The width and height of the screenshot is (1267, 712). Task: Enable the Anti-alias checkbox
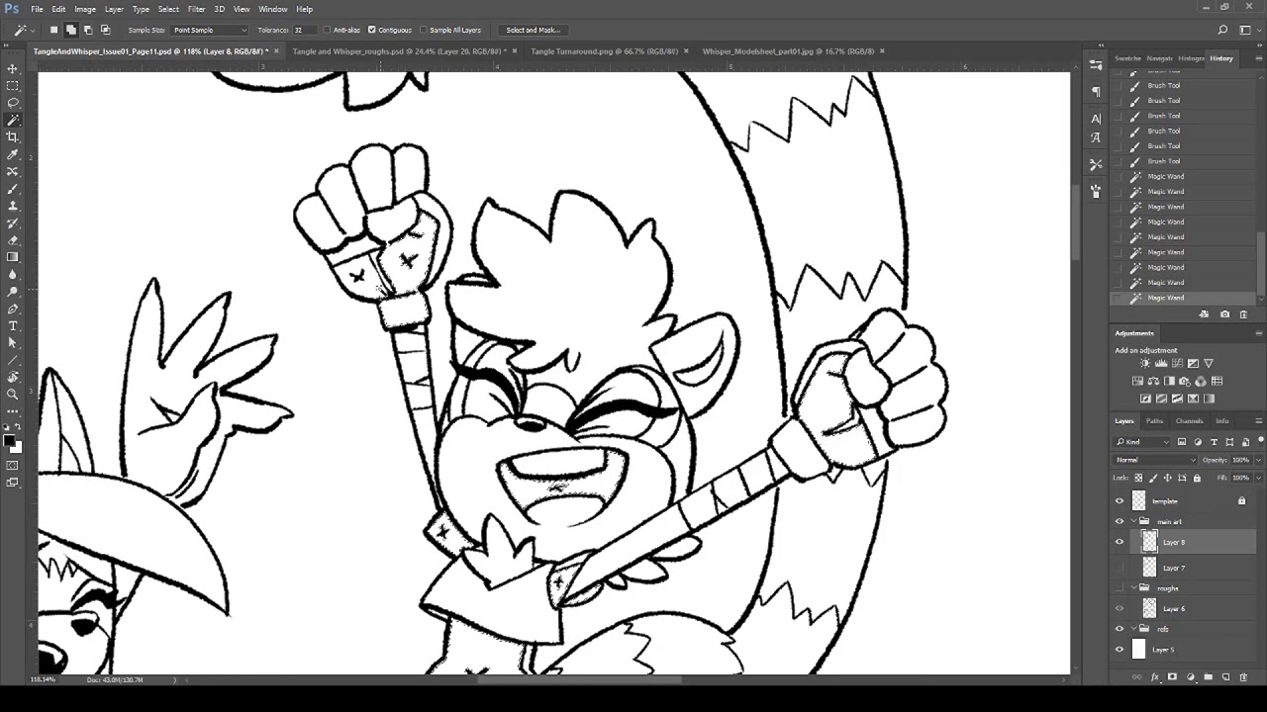pyautogui.click(x=327, y=30)
